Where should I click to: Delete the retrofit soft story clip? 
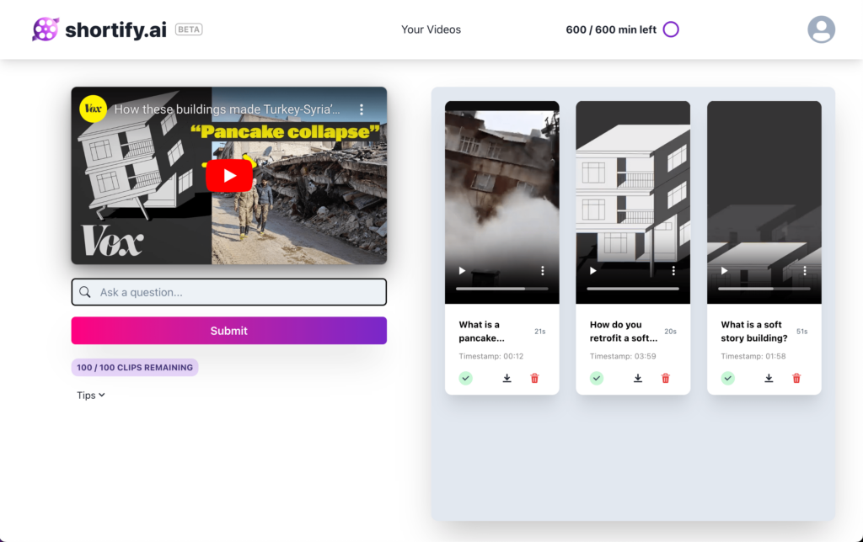(666, 379)
